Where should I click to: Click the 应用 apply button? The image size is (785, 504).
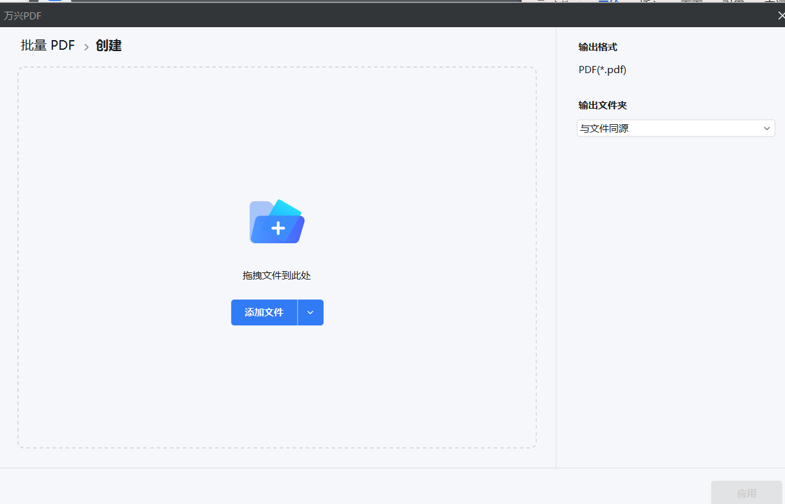tap(746, 492)
